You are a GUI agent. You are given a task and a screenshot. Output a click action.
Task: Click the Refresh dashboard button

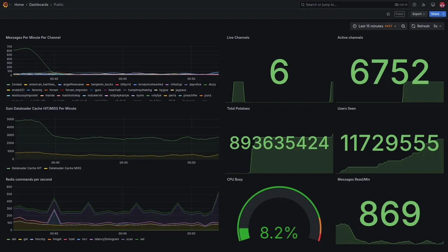pyautogui.click(x=420, y=26)
